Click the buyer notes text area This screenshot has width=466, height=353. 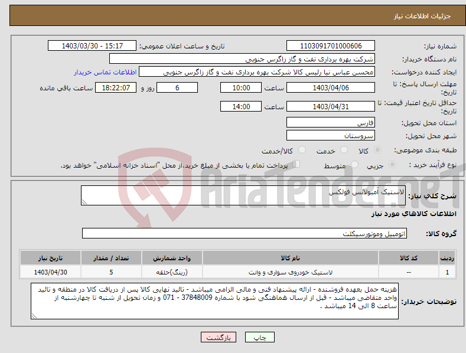coord(214,301)
